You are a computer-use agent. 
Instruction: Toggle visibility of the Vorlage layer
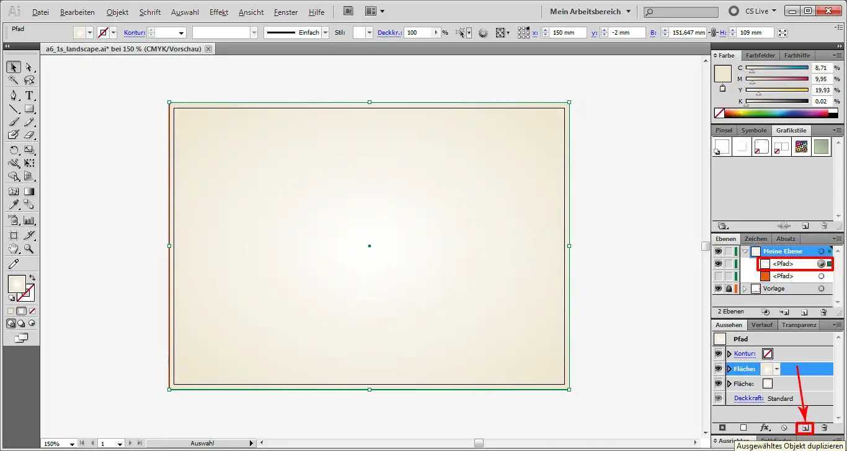click(x=718, y=289)
